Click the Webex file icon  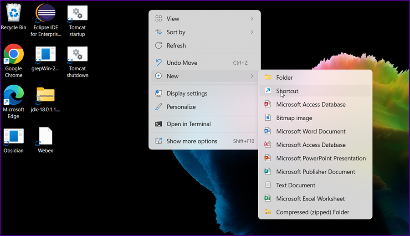pyautogui.click(x=46, y=137)
